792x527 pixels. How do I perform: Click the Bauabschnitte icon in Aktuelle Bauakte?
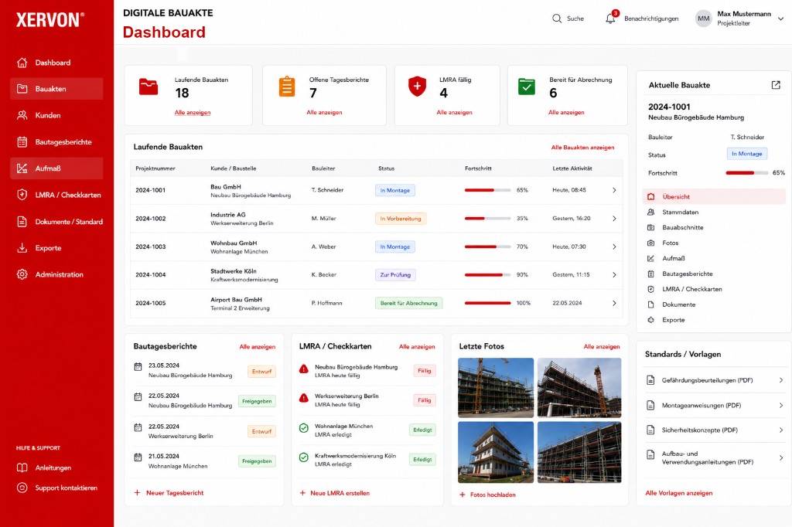pyautogui.click(x=651, y=228)
